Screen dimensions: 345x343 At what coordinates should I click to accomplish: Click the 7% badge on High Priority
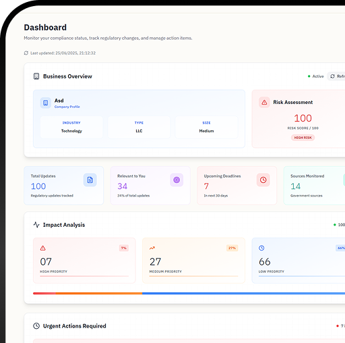pos(124,248)
